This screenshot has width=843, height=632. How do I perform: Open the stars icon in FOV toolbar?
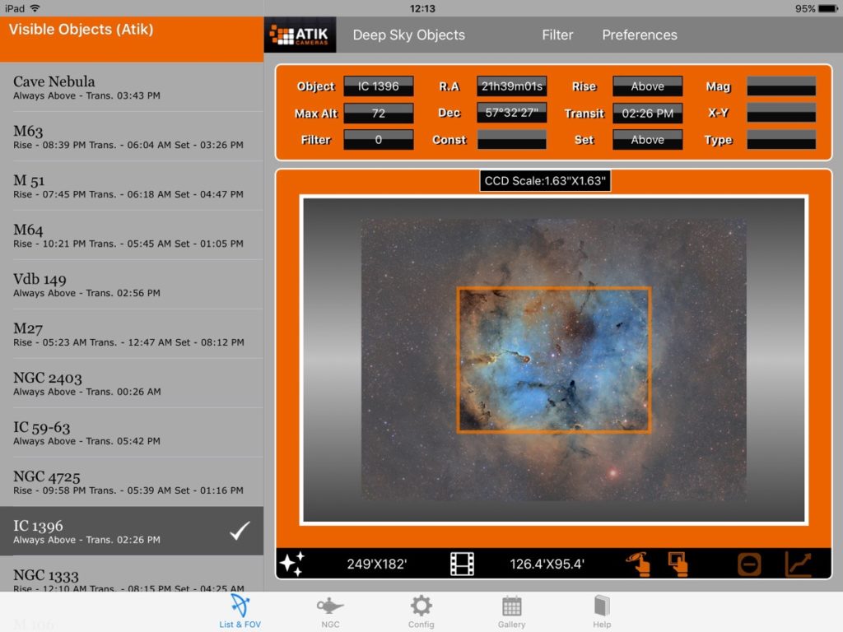[292, 564]
